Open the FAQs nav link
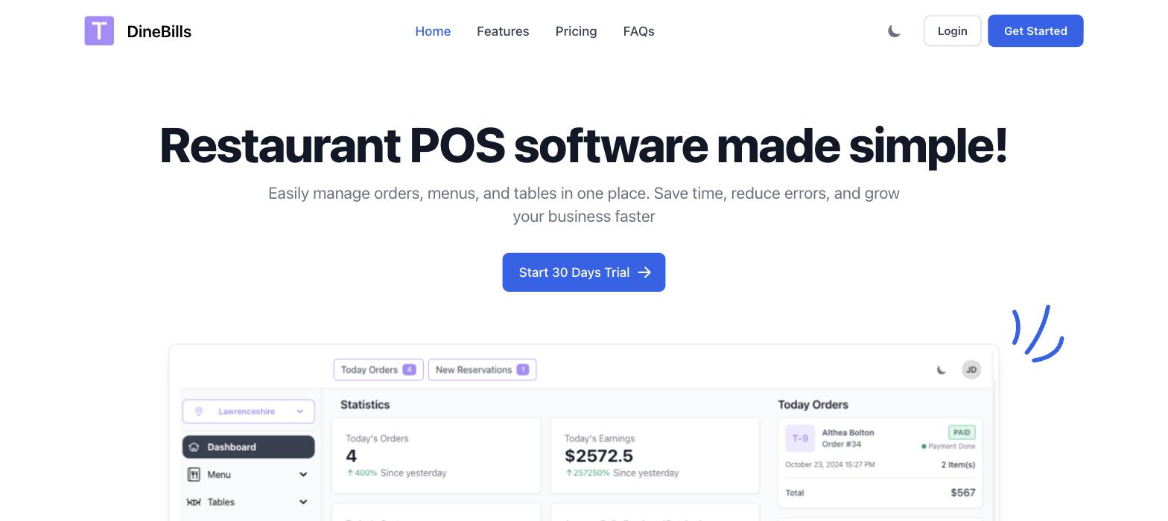 pyautogui.click(x=638, y=31)
